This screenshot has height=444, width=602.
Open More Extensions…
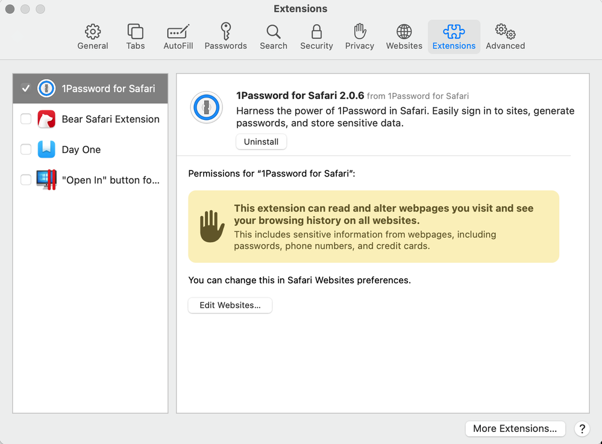[515, 428]
